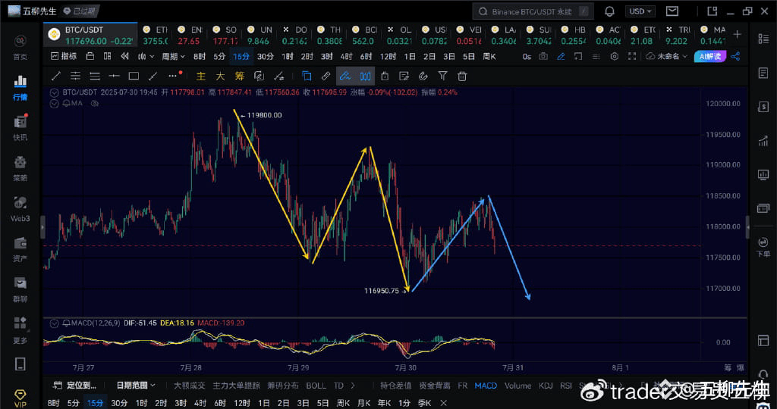
Task: Select the trend line drawing tool
Action: (56, 76)
